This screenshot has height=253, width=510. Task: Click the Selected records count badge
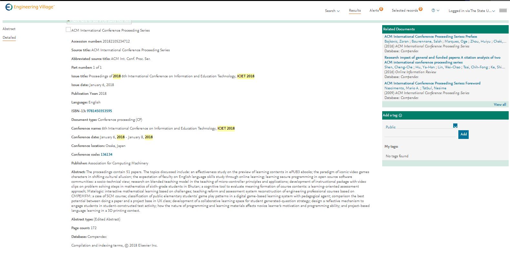tap(421, 9)
